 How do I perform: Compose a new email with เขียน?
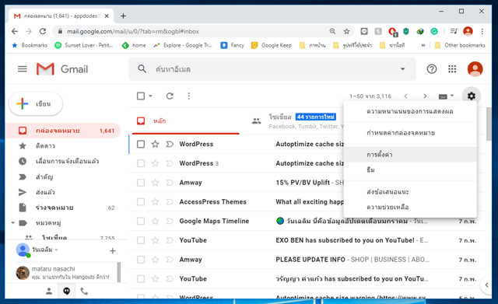(x=36, y=103)
